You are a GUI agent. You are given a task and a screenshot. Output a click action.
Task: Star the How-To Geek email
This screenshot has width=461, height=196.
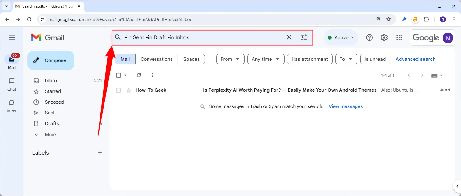pyautogui.click(x=129, y=90)
